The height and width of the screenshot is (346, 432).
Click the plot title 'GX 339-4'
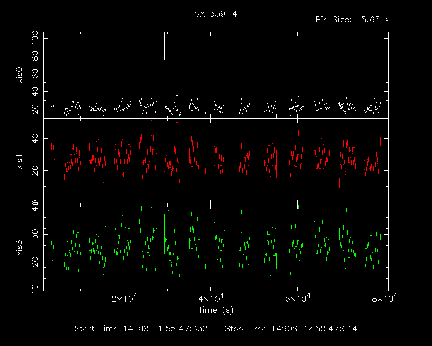(215, 14)
